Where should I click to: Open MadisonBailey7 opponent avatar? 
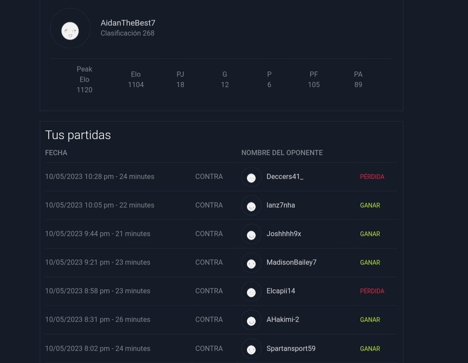pos(251,263)
